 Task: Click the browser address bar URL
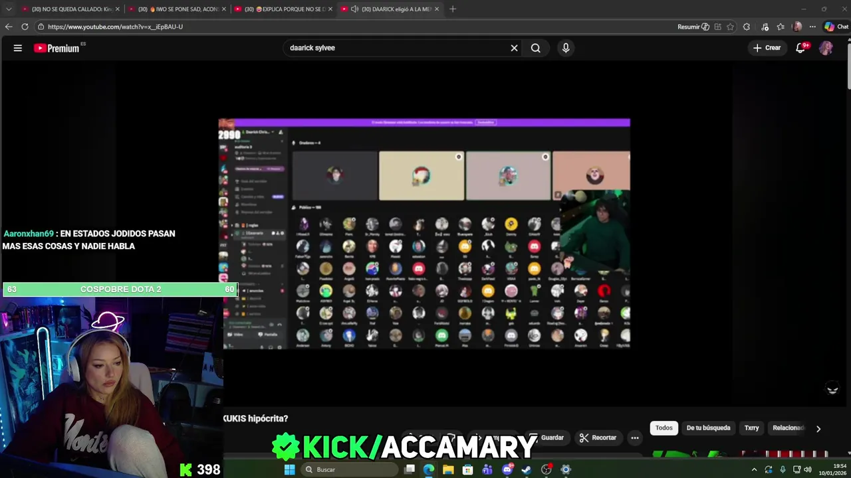click(115, 27)
